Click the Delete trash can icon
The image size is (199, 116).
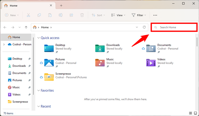[x=82, y=15]
